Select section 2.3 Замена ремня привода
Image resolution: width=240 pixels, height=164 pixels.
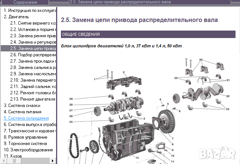click(33, 36)
